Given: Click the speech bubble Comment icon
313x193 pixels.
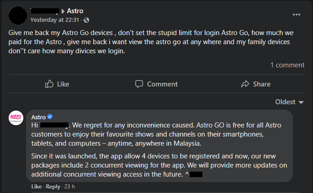Looking at the screenshot, I should (139, 84).
